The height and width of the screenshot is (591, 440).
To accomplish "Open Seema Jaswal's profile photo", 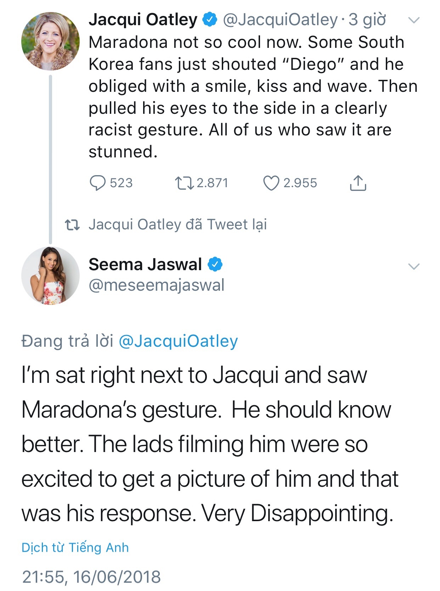I will point(50,276).
